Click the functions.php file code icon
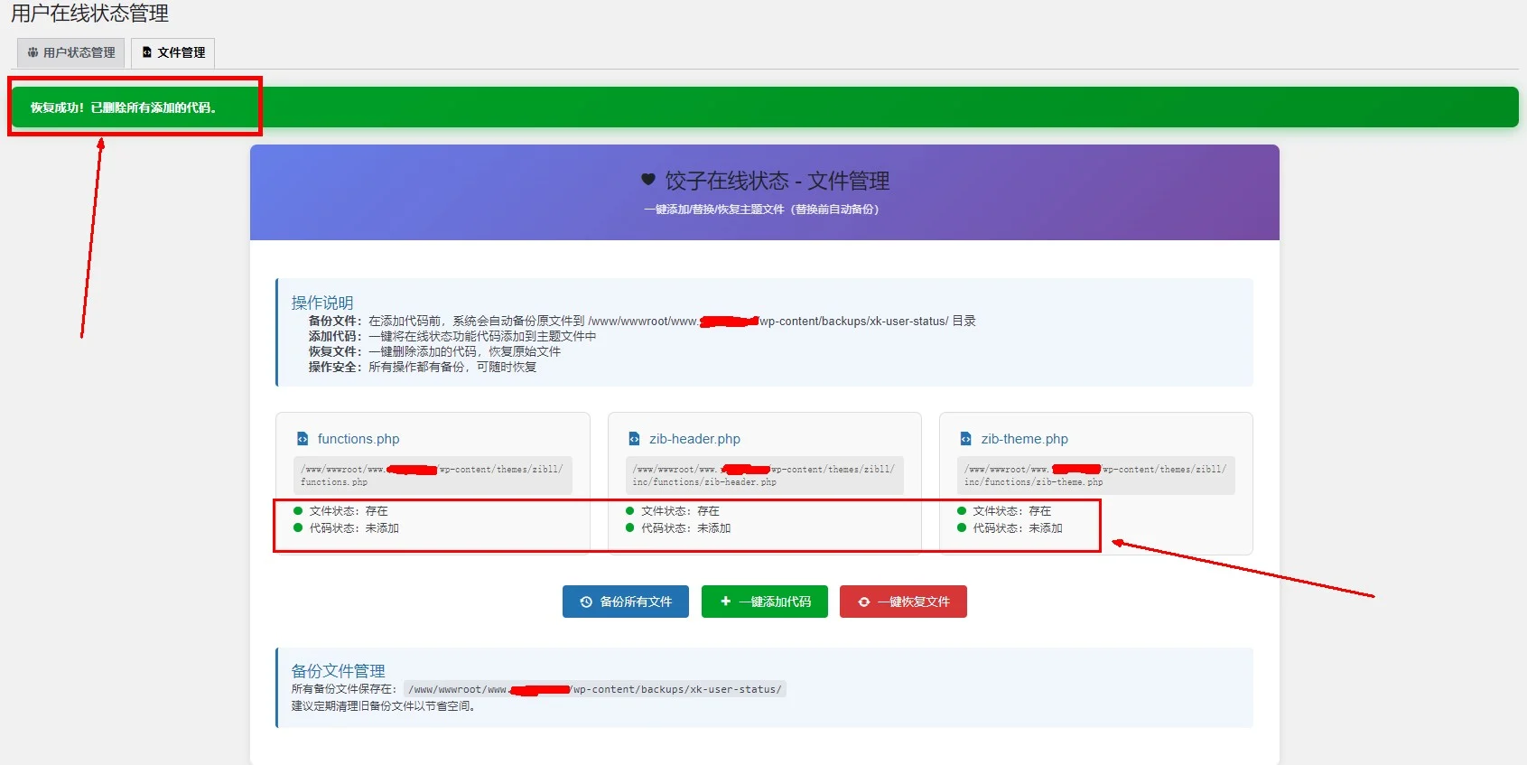 point(303,439)
